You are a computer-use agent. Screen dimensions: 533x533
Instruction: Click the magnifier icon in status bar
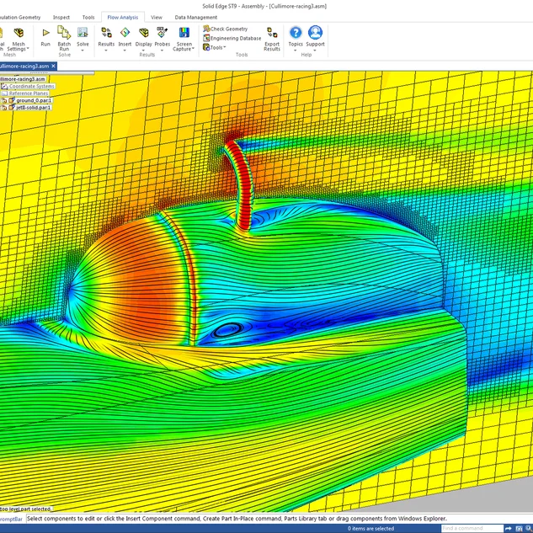530,529
